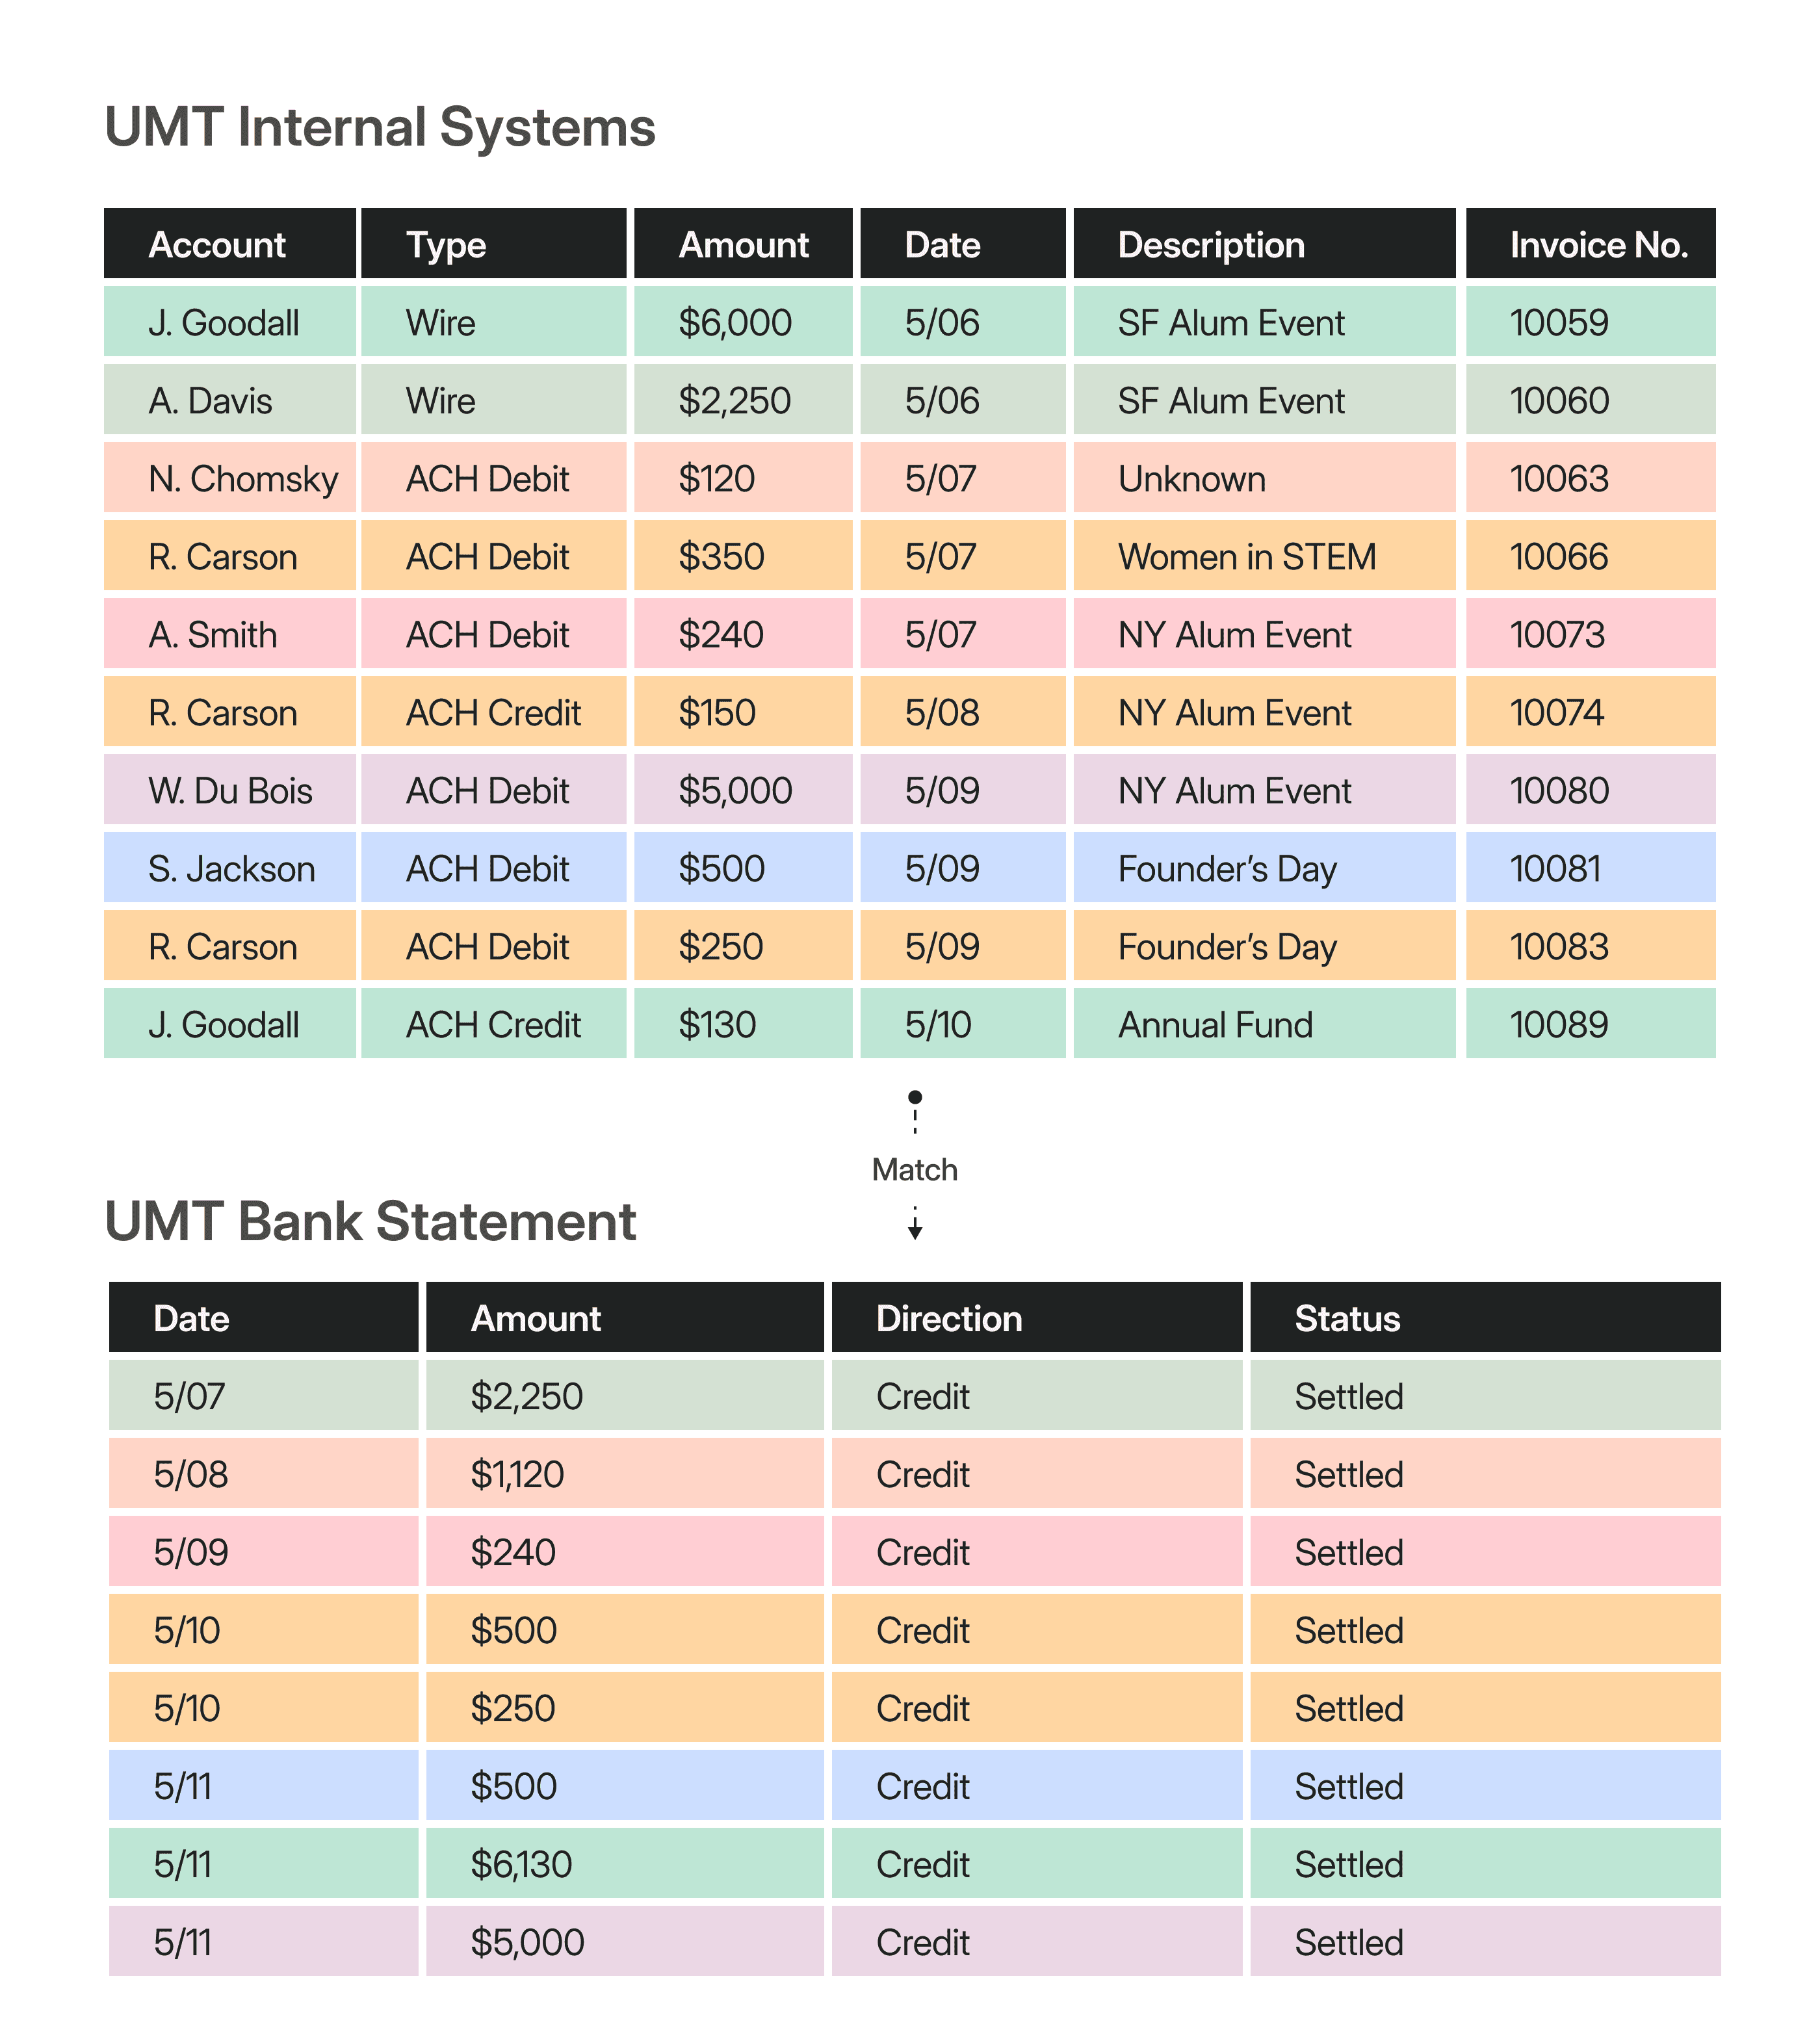Screen dimensions: 1820x2041
Task: Click the downward arrow below Match label
Action: 914,1230
